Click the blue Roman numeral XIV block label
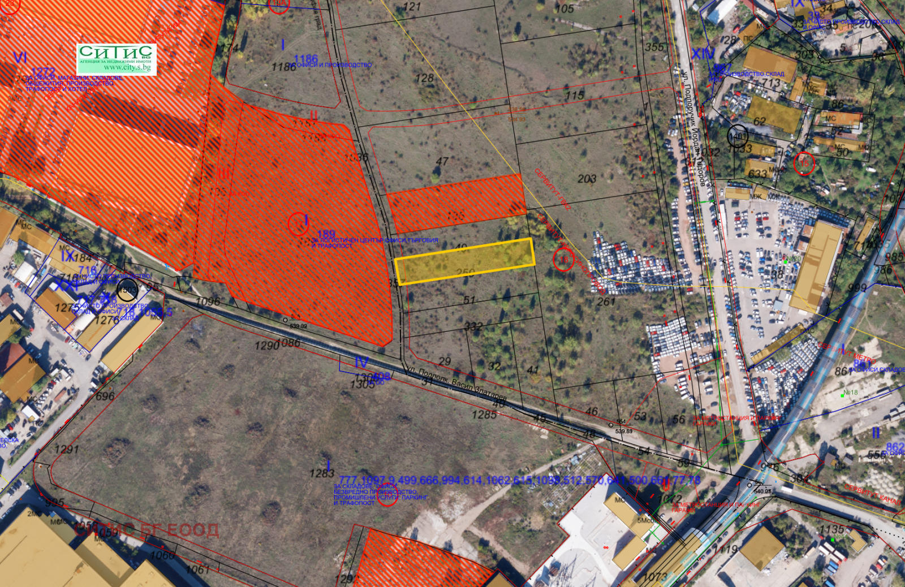Screen dimensions: 905x587 (x=703, y=54)
